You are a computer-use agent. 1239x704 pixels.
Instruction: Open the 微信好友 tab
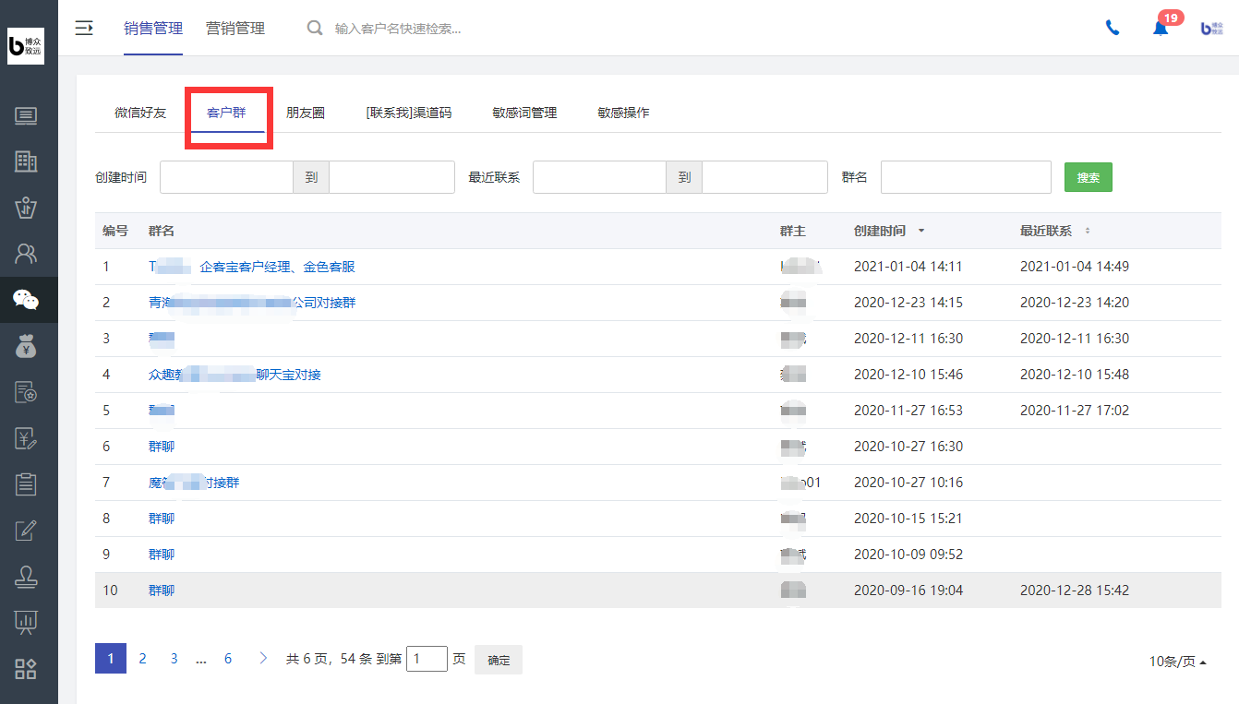[140, 113]
